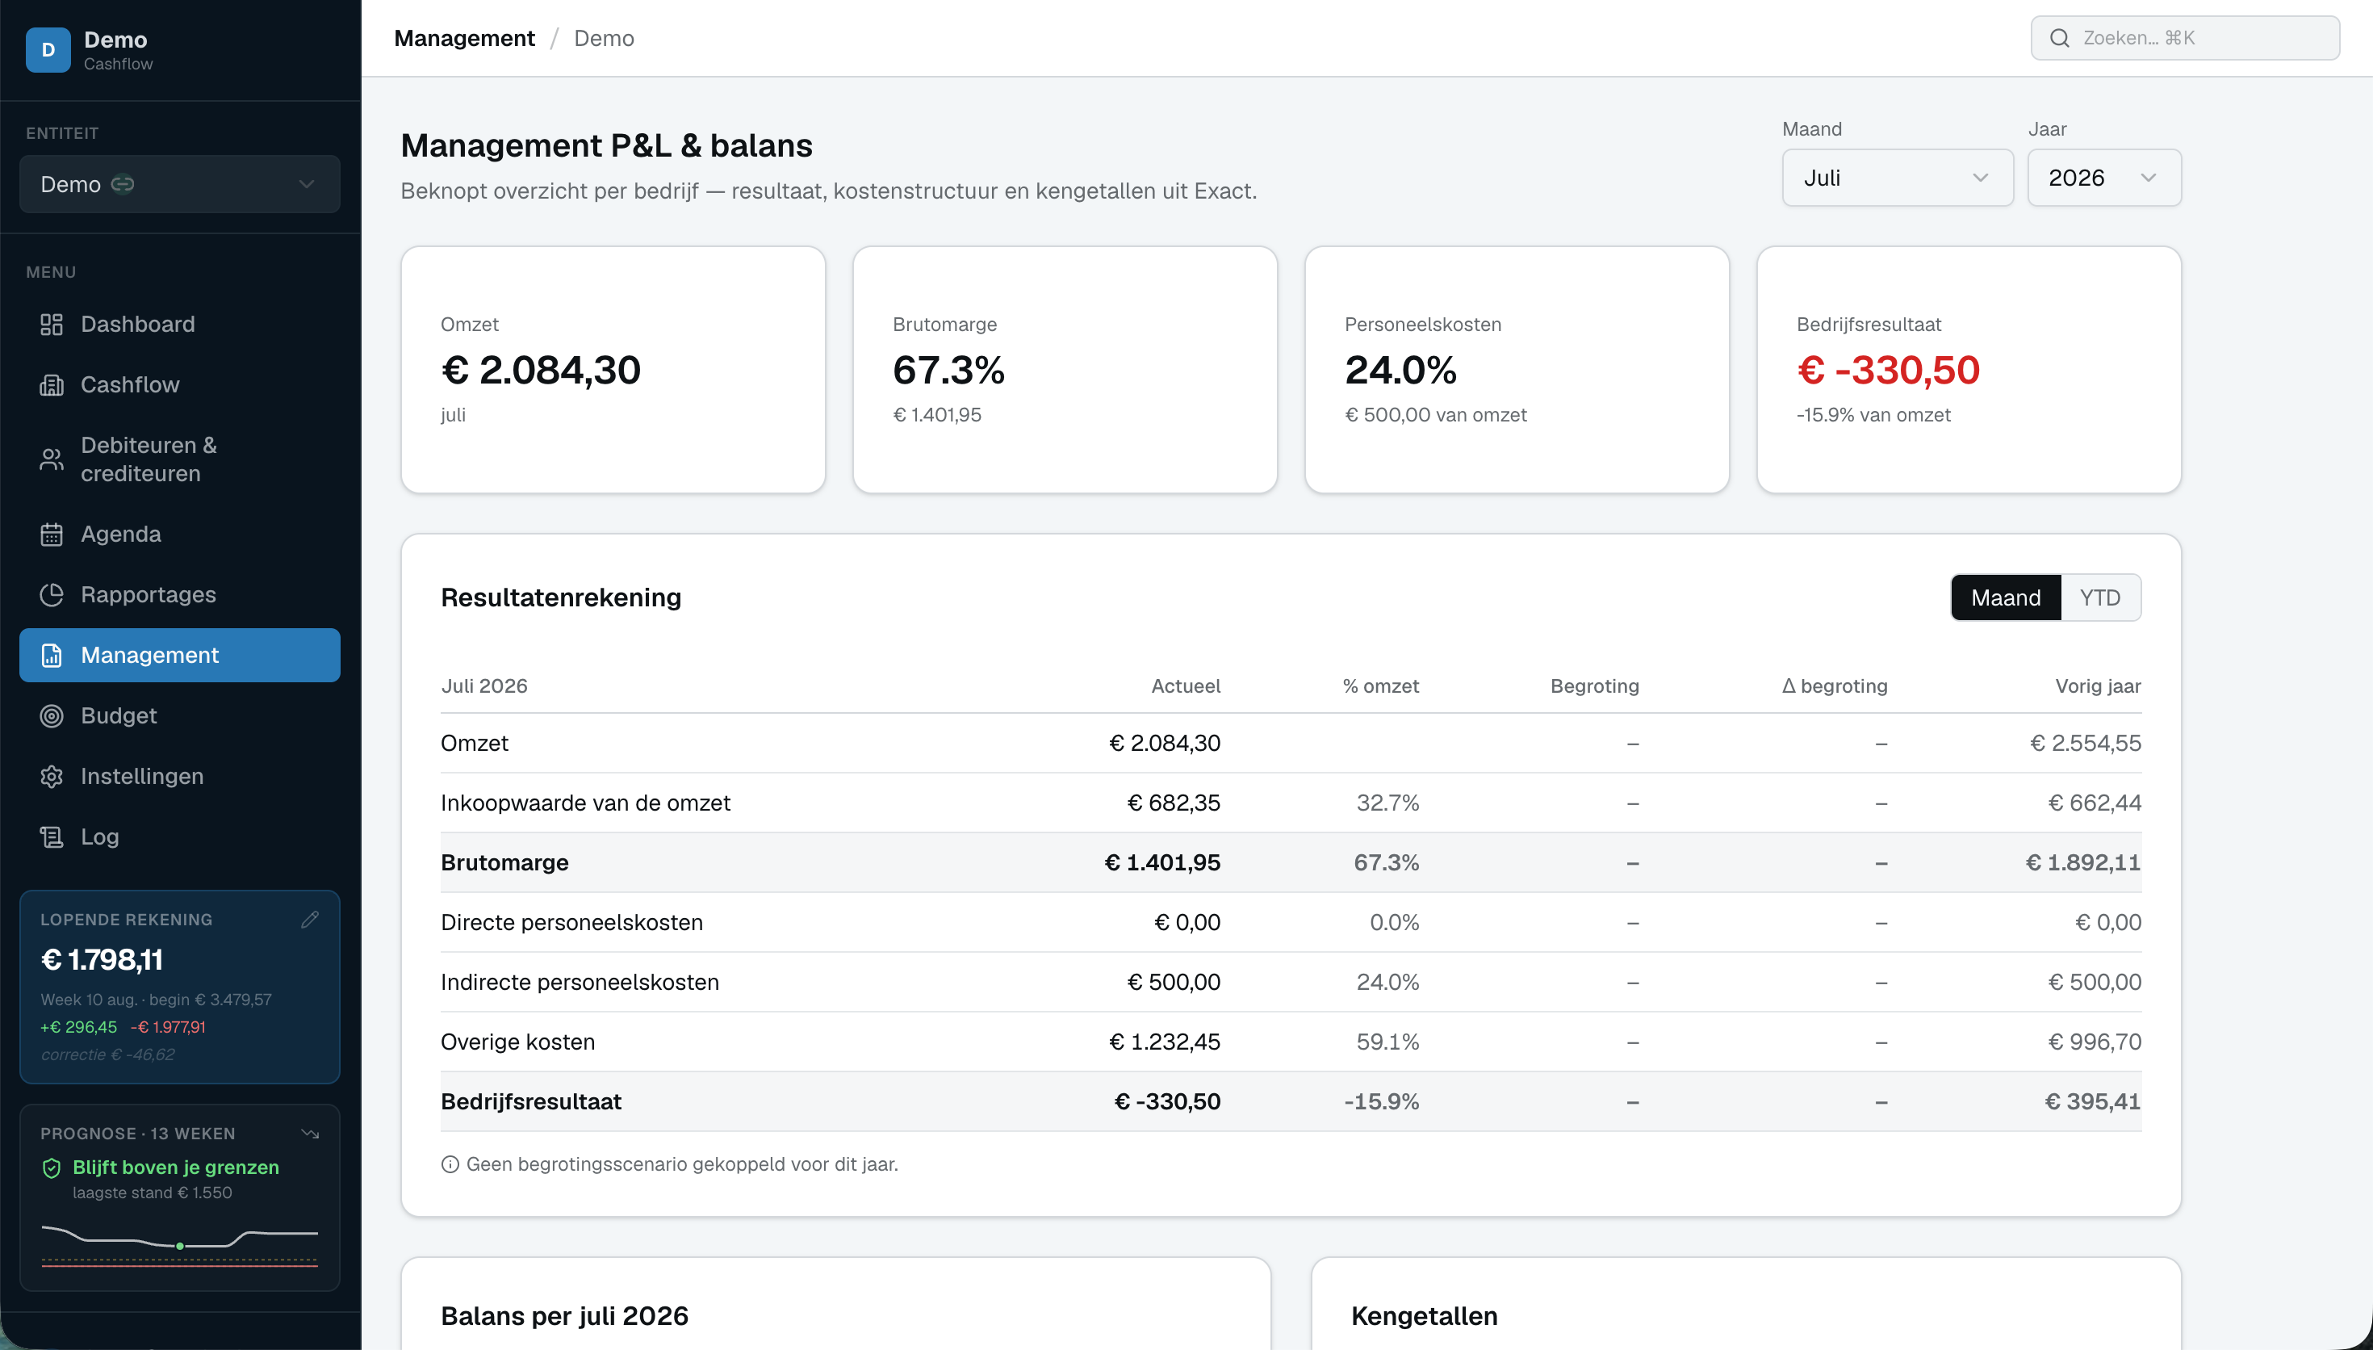Click the green shield check icon
2373x1350 pixels.
pyautogui.click(x=52, y=1168)
